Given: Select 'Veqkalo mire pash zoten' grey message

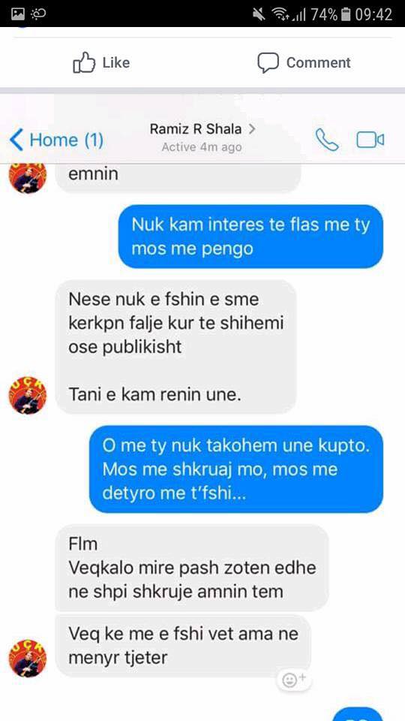Looking at the screenshot, I should coord(192,568).
